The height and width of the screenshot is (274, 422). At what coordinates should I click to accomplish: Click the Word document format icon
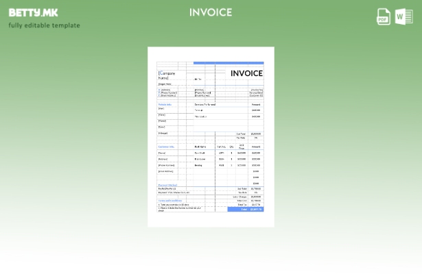click(x=404, y=16)
